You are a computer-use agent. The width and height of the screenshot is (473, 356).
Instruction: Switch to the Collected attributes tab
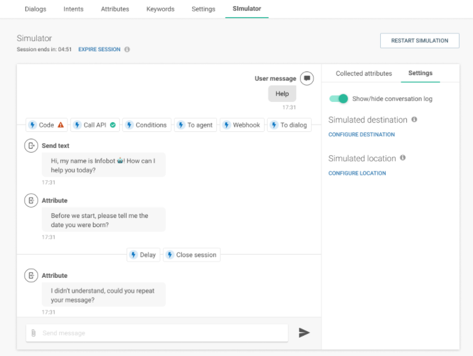pos(364,73)
